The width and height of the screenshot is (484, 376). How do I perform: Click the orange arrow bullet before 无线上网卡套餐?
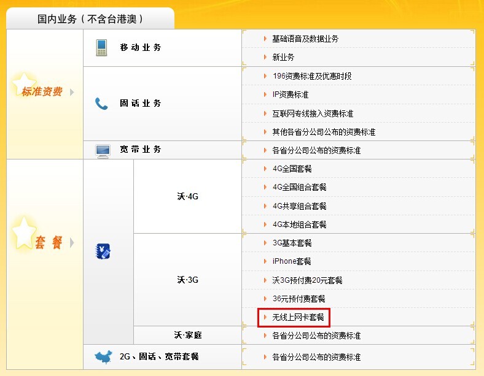(x=265, y=317)
